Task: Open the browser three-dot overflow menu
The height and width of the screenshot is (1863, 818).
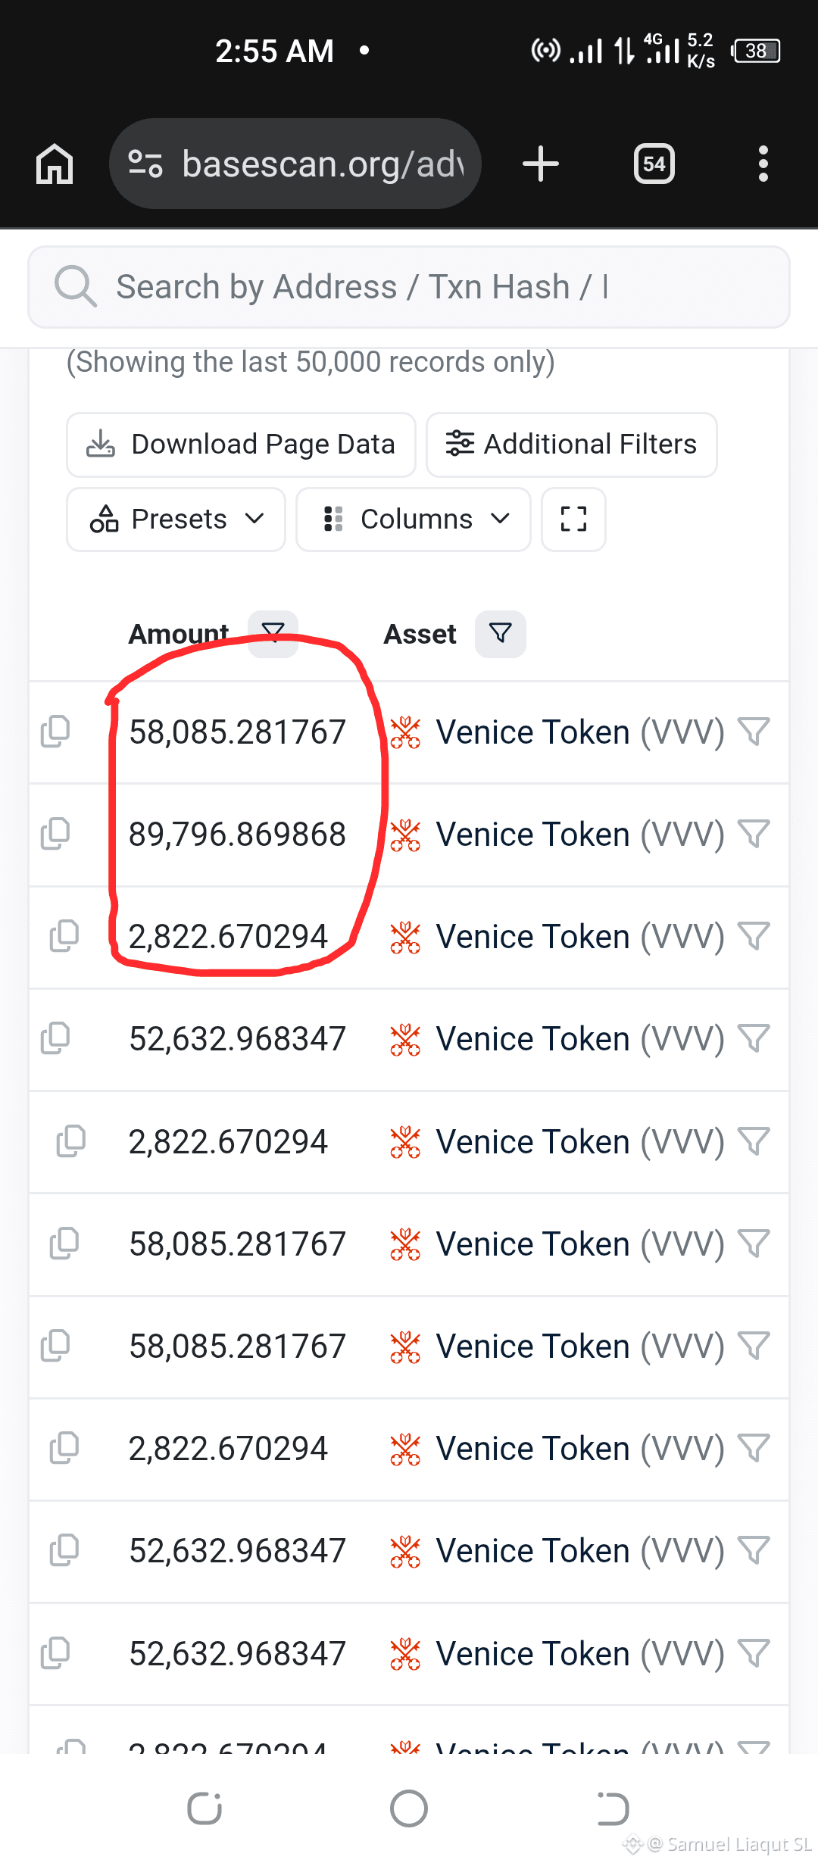Action: click(x=763, y=164)
